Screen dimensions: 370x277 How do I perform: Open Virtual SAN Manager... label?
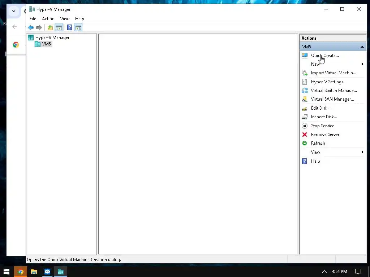pos(332,99)
